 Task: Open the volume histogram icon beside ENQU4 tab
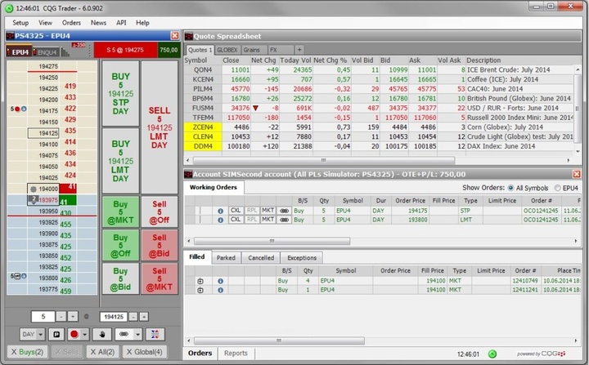[x=65, y=51]
